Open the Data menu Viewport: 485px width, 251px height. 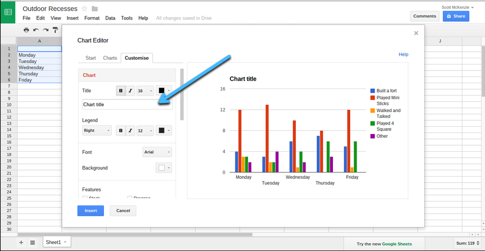click(x=110, y=18)
